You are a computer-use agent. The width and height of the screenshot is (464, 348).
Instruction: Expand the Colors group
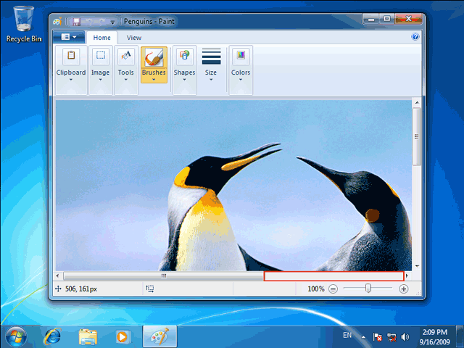click(241, 70)
